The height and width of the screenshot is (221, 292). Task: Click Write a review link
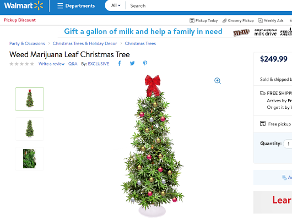click(x=51, y=64)
